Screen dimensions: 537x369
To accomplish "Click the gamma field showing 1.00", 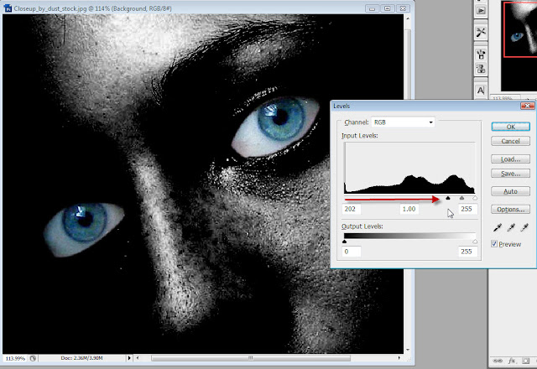I will pyautogui.click(x=409, y=209).
